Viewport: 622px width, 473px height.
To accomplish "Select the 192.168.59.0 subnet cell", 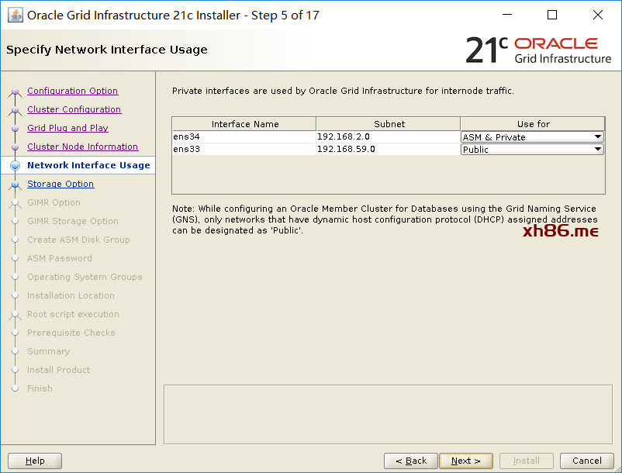I will [x=388, y=150].
